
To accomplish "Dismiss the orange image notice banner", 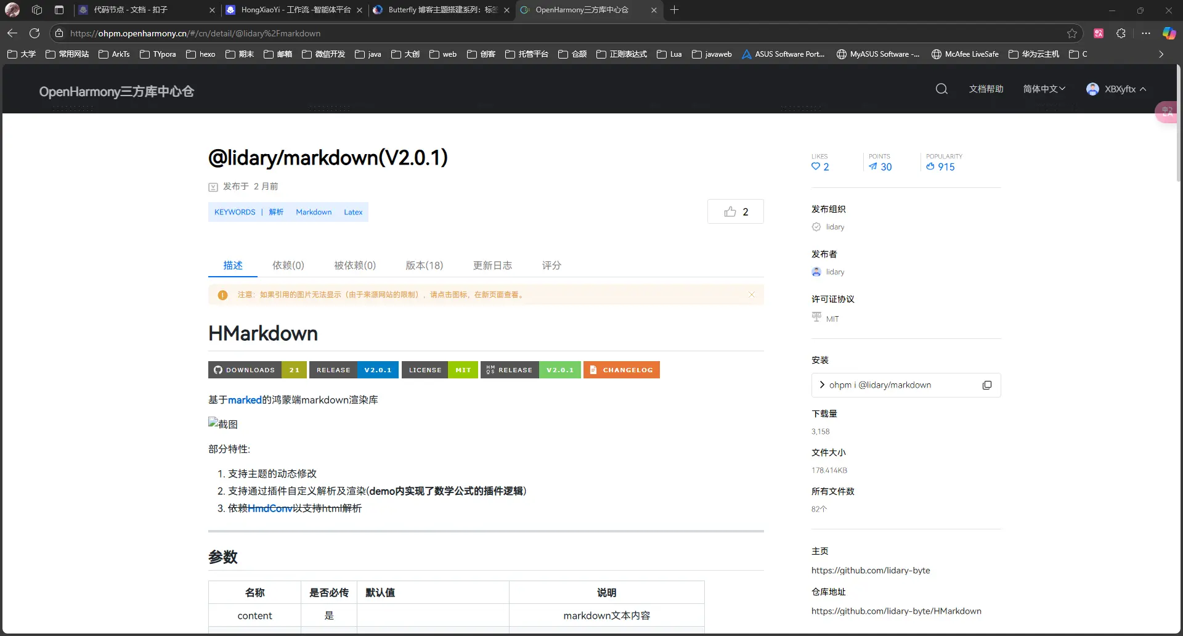I will click(751, 295).
